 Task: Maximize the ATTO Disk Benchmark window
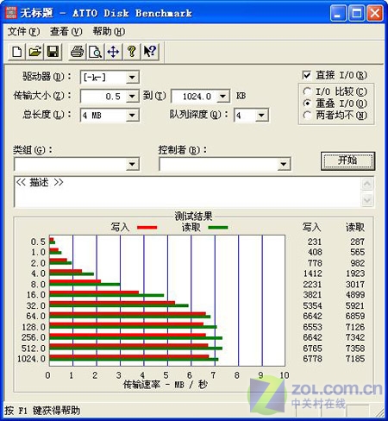tap(357, 13)
